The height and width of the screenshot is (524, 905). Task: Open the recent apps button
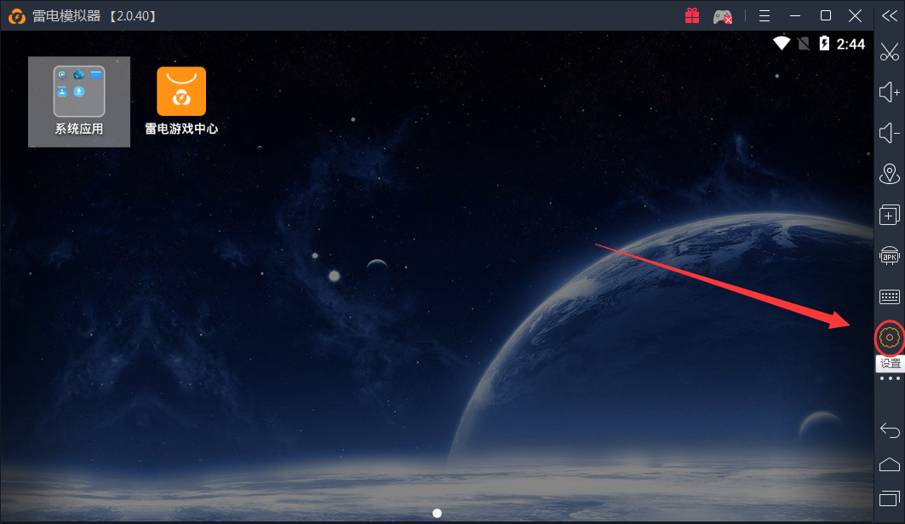890,497
